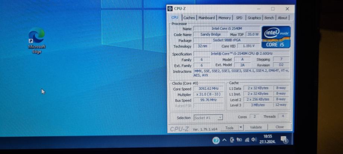
Task: Click the Level 3 12-way associativity field
Action: coord(281,105)
